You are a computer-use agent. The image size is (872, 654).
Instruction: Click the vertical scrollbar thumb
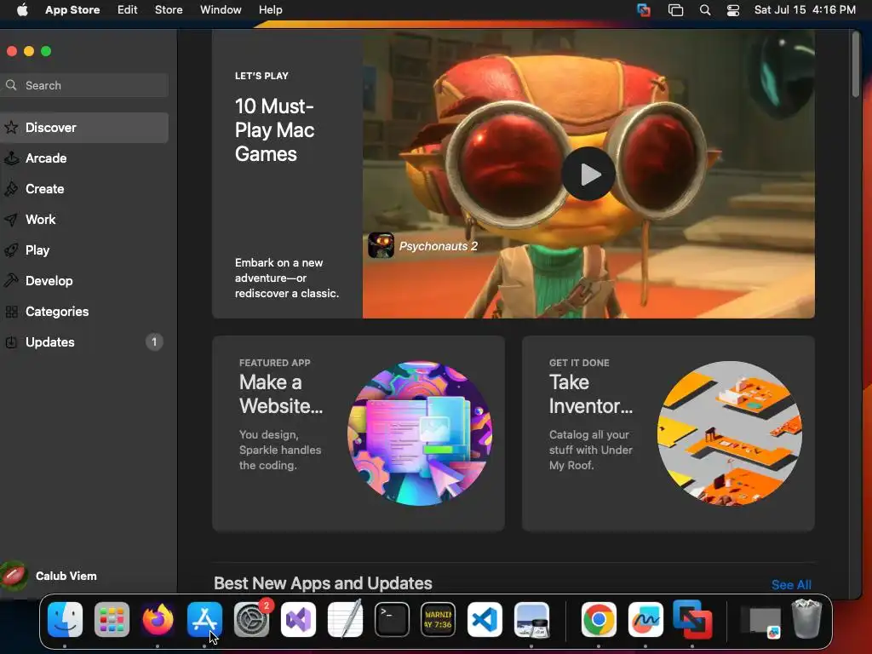click(x=855, y=63)
